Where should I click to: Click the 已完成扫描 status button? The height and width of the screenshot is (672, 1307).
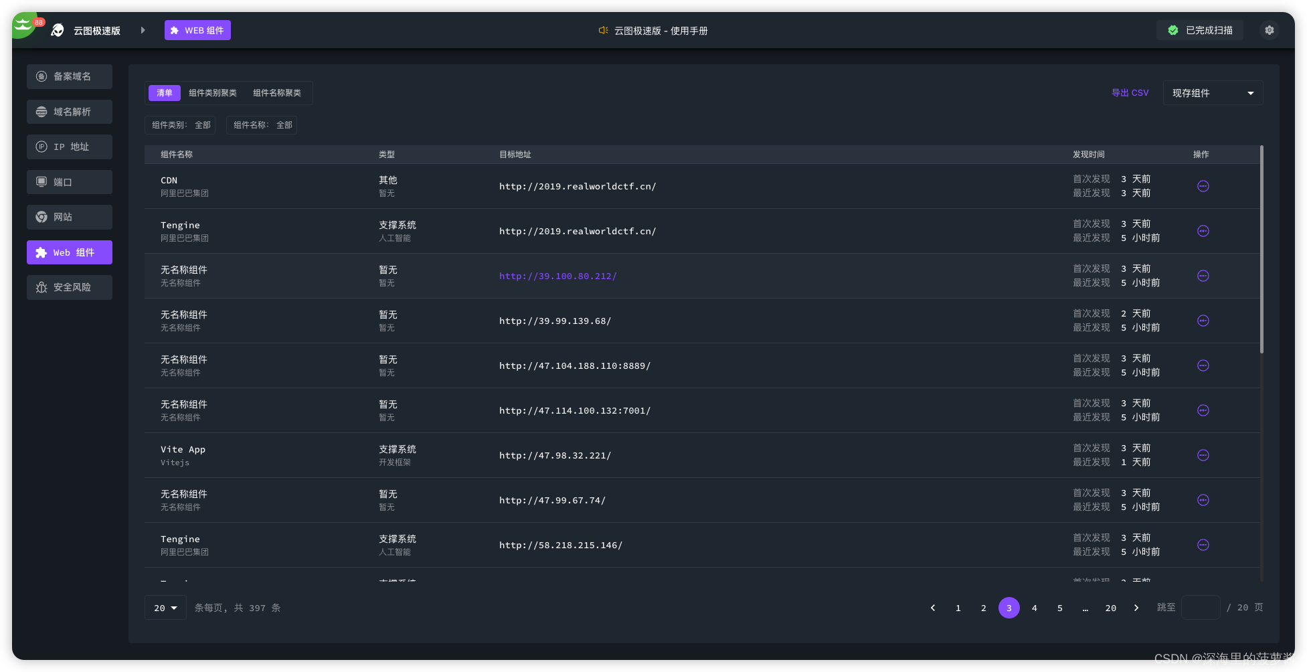(1200, 30)
